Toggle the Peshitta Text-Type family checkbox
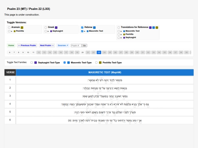Image resolution: width=198 pixels, height=148 pixels. (96, 62)
